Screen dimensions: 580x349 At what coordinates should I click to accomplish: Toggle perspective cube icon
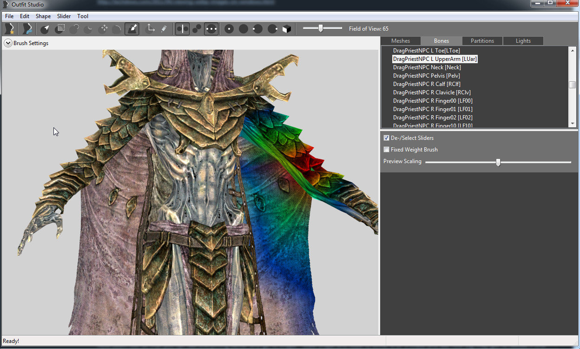click(x=287, y=29)
